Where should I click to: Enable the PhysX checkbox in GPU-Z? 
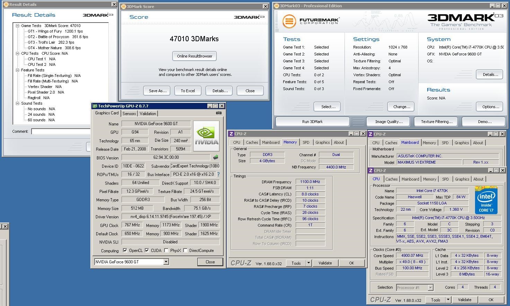[x=166, y=250]
